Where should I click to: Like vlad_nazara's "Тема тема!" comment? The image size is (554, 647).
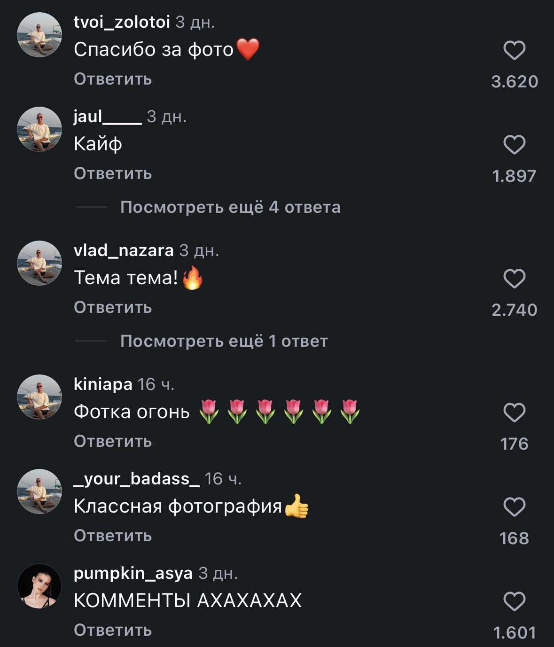coord(514,279)
